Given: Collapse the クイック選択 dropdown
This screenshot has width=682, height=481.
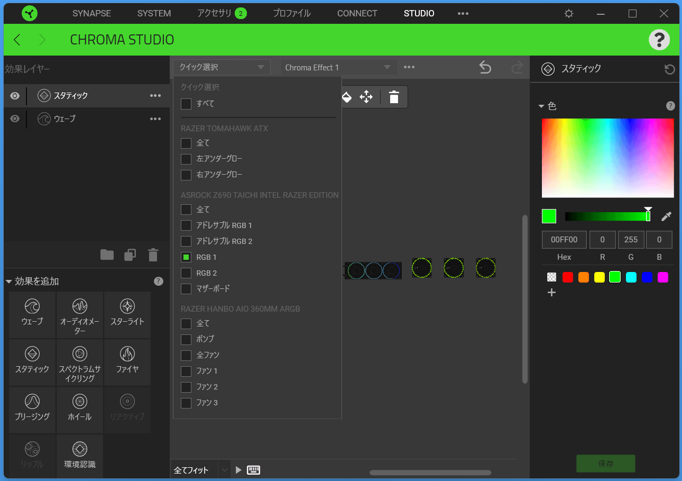Looking at the screenshot, I should (222, 67).
